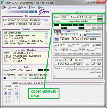
Task: Click the MPG4 indicator
Action: [99, 19]
